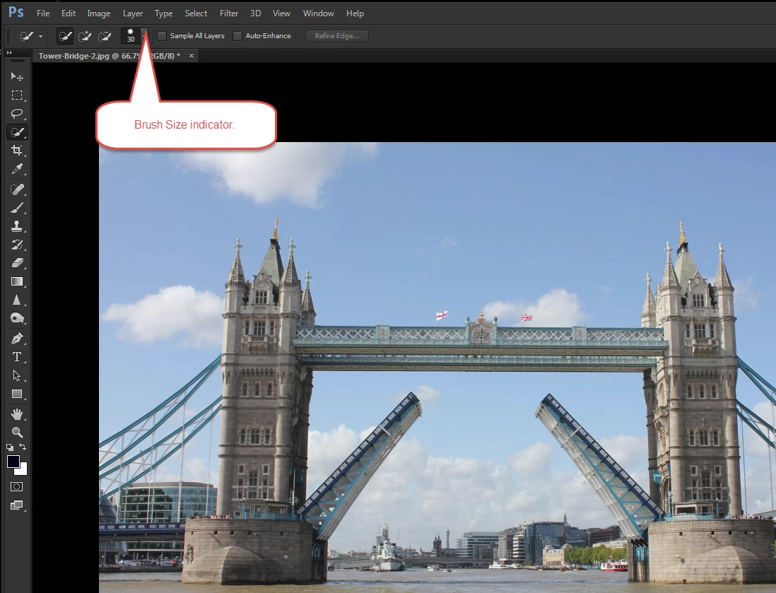Viewport: 776px width, 593px height.
Task: Select the Spot Healing Brush tool
Action: (17, 189)
